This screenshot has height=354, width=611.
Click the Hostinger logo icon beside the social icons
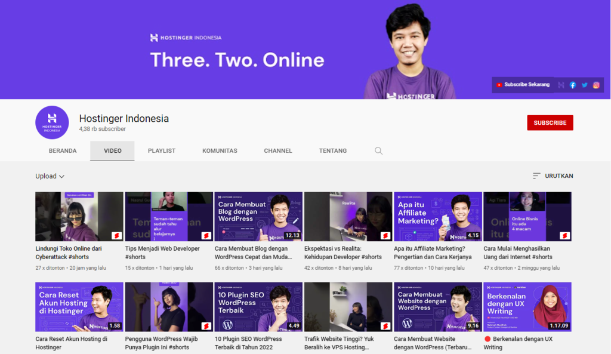(561, 85)
